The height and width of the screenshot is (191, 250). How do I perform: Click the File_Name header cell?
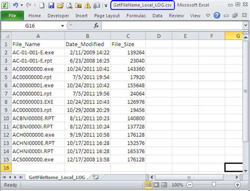pos(38,44)
